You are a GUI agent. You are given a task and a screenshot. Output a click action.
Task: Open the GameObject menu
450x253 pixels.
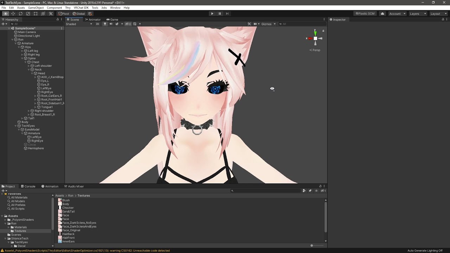coord(36,8)
